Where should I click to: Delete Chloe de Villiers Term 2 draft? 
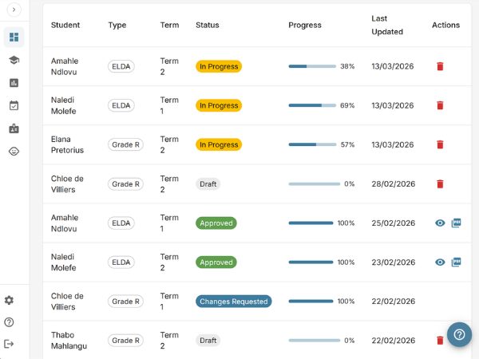coord(440,184)
